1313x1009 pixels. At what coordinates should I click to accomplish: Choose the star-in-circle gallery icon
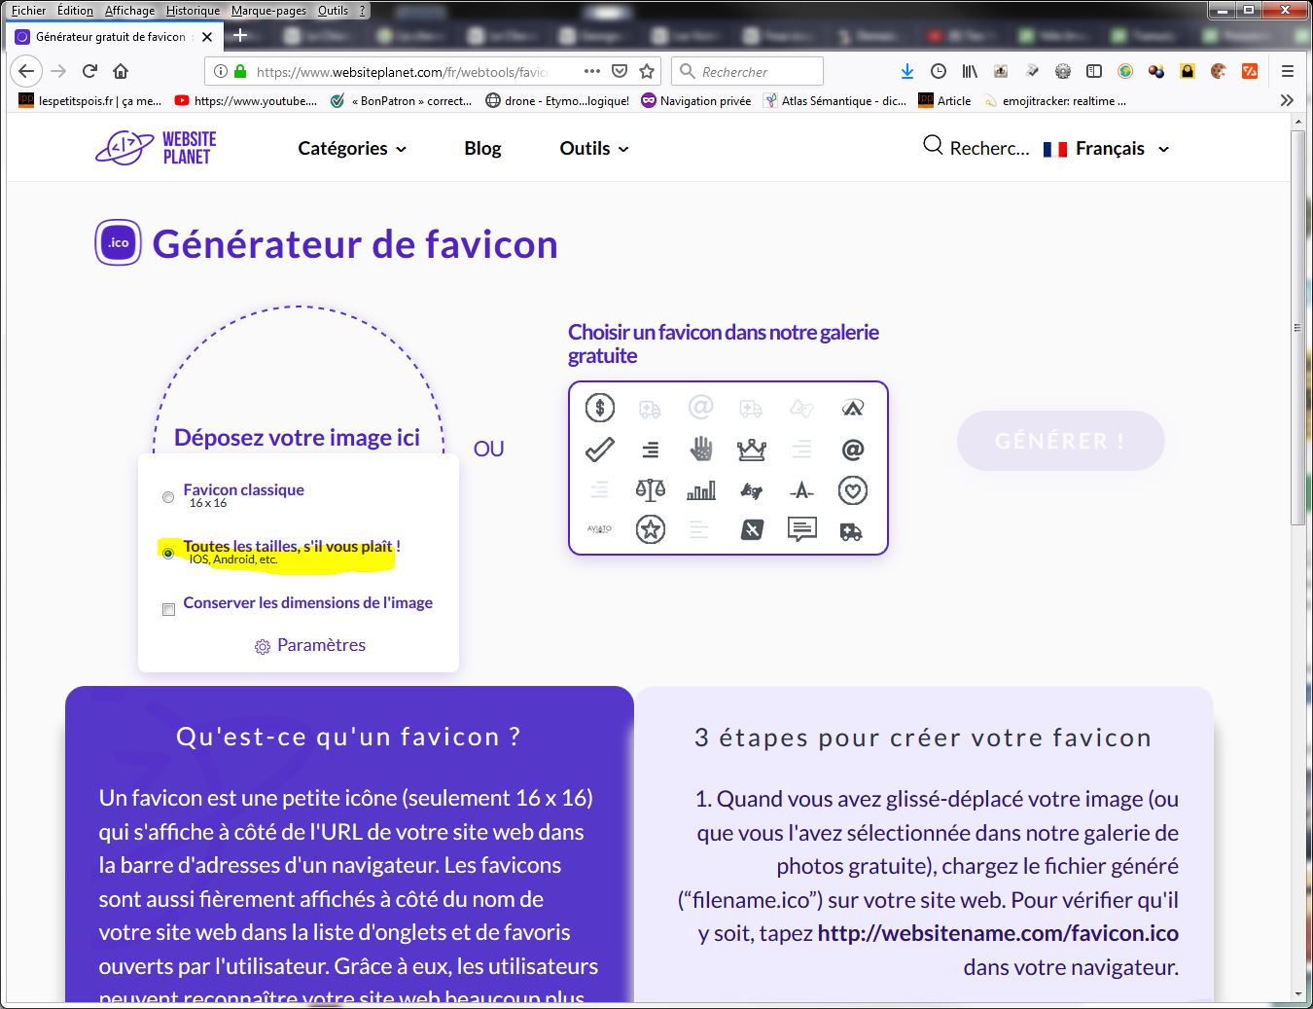coord(650,530)
